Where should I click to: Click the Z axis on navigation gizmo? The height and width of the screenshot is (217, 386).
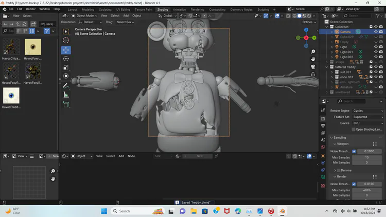click(x=306, y=30)
